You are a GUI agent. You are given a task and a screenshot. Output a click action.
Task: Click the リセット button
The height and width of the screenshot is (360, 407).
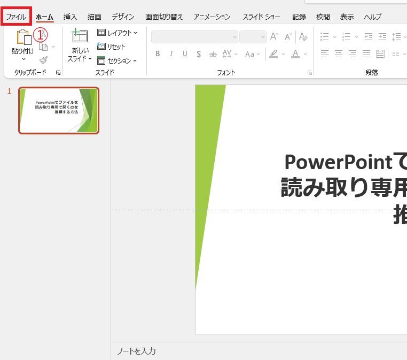click(111, 47)
